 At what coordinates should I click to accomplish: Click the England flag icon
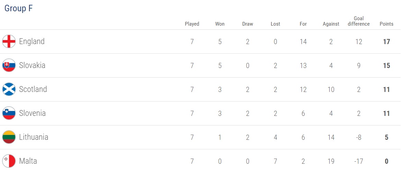[x=9, y=42]
